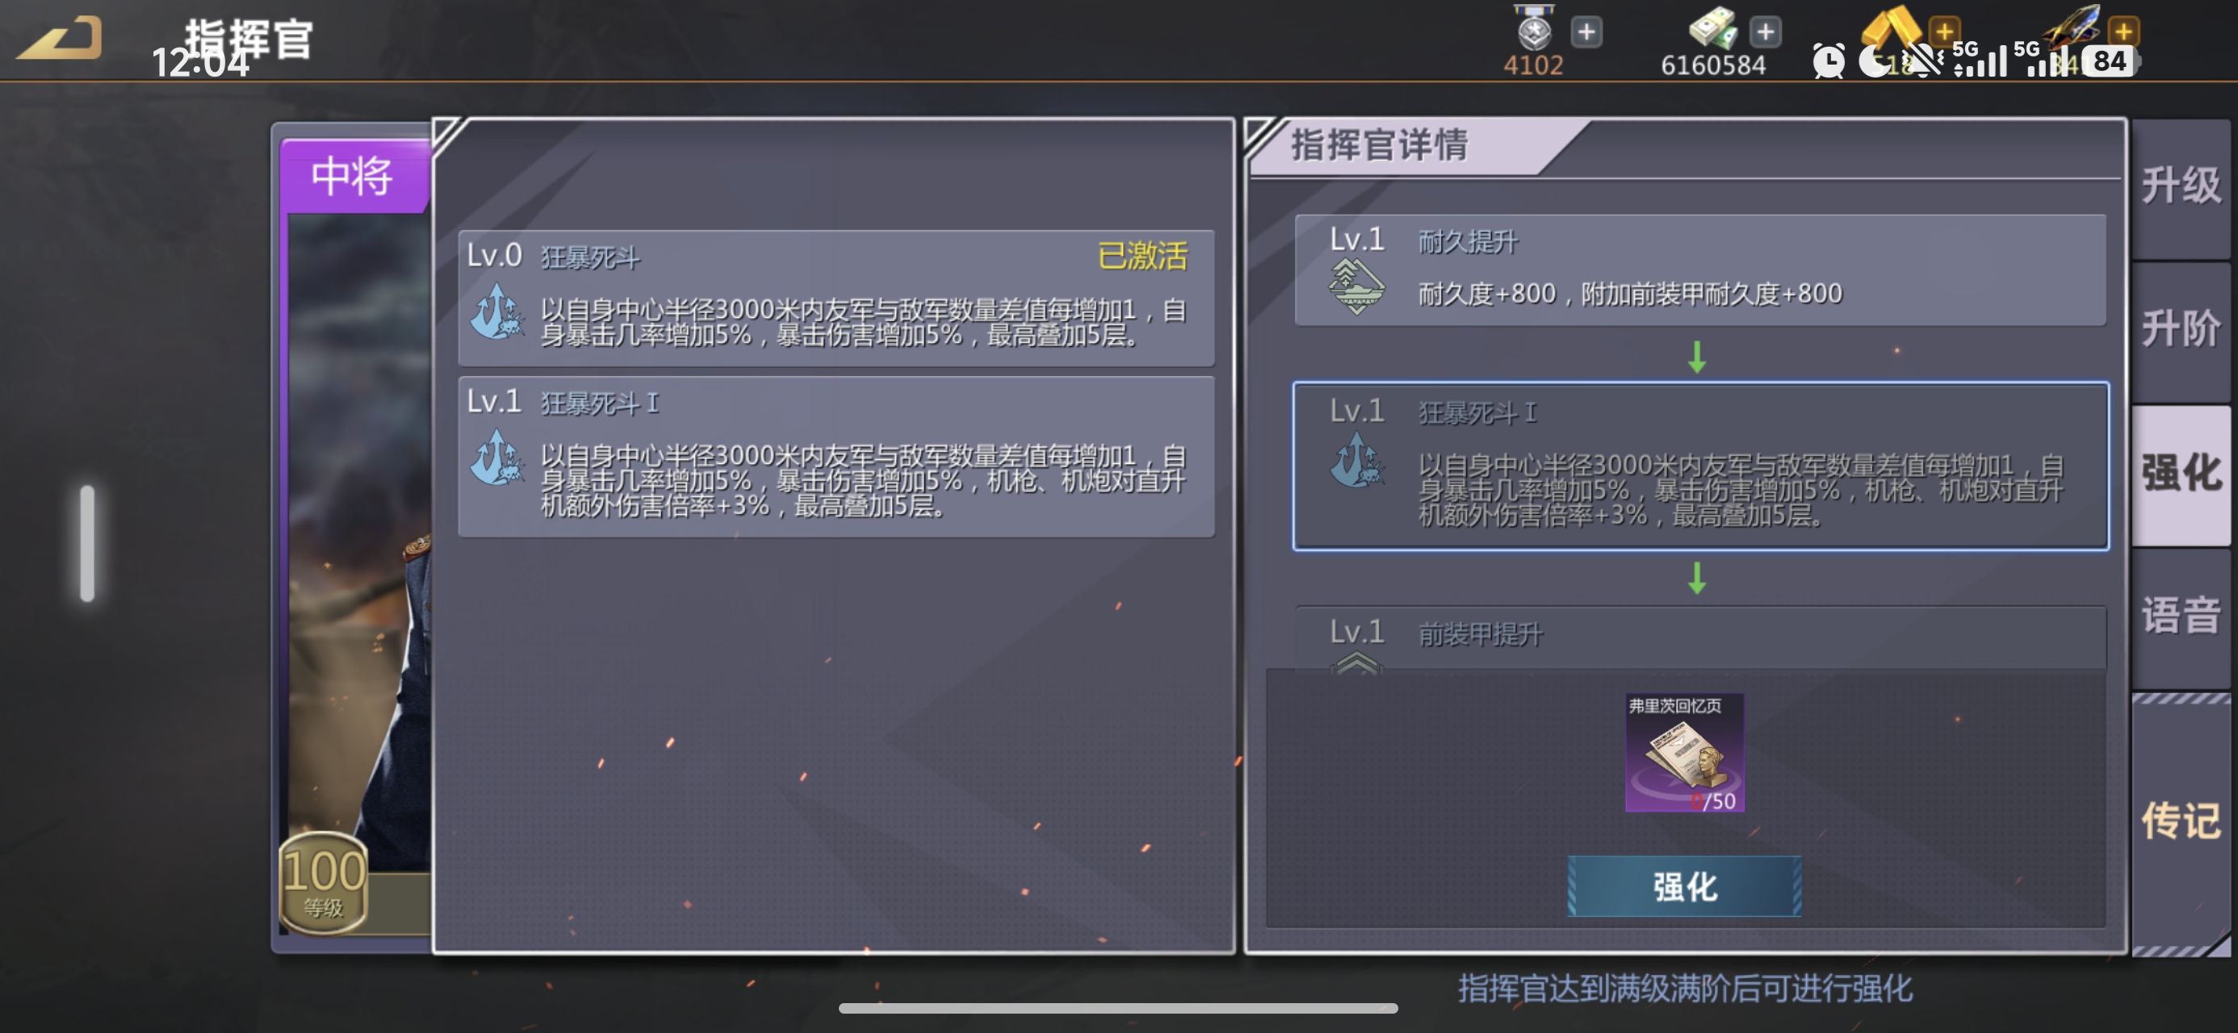The width and height of the screenshot is (2238, 1033).
Task: Select the 强化 side tab
Action: (2181, 475)
